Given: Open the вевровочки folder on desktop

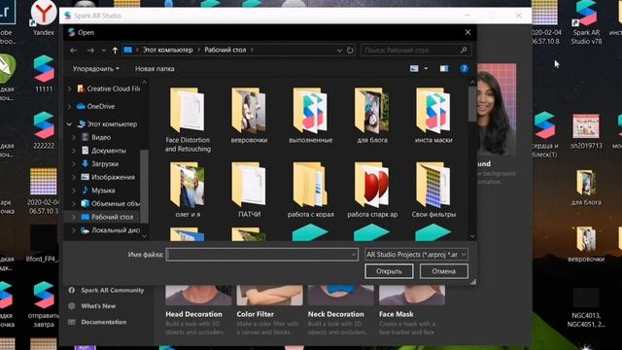Looking at the screenshot, I should pos(586,244).
